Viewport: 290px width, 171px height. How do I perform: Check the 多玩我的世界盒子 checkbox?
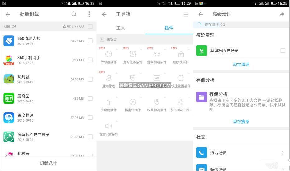[x=90, y=137]
